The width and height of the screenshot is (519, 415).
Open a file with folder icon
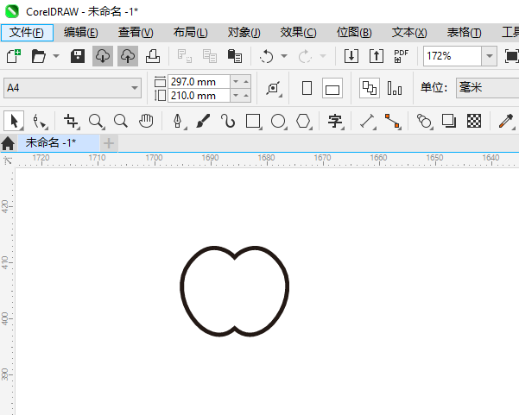tap(38, 56)
